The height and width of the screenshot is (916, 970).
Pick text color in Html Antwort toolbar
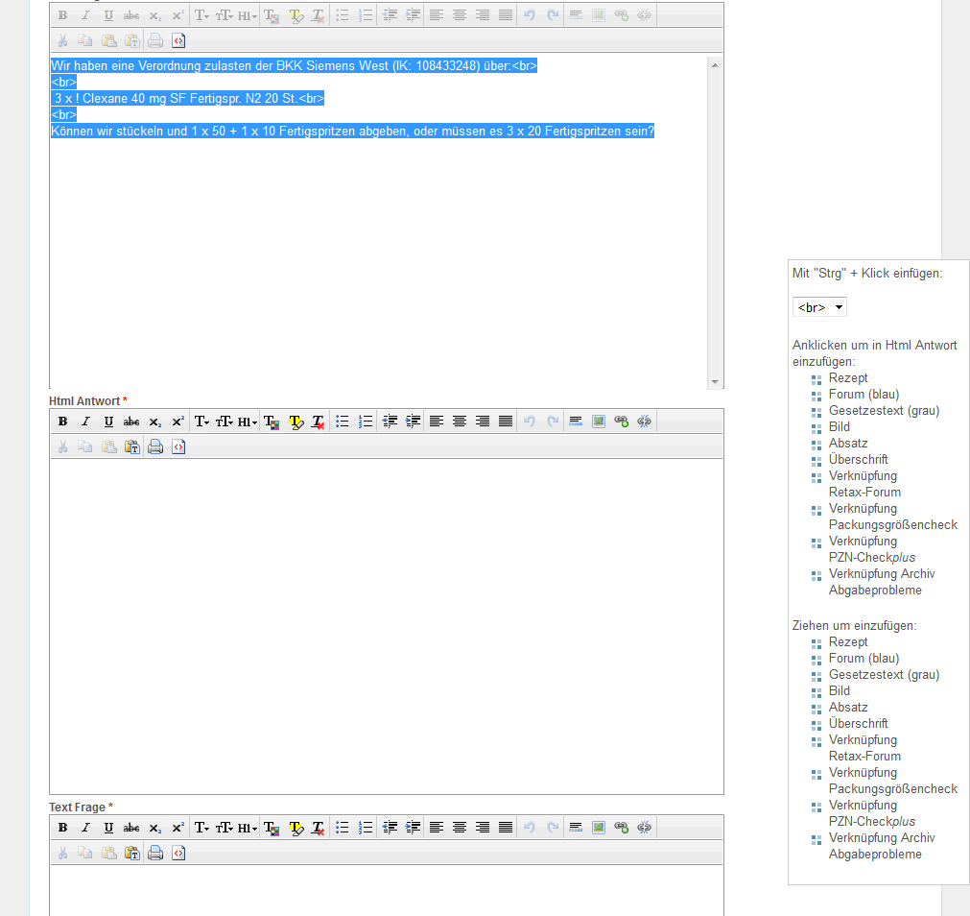(272, 422)
